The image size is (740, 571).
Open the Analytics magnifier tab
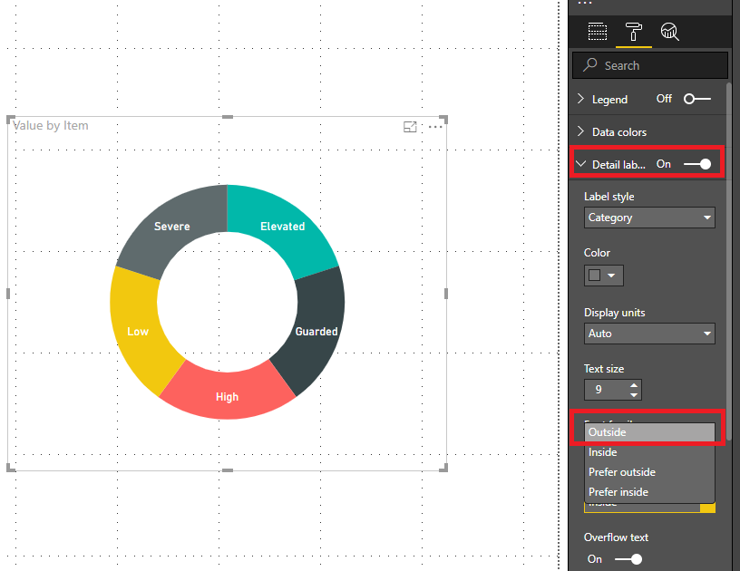click(x=669, y=32)
